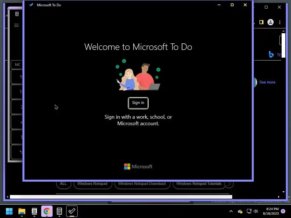Open the Chrome profile avatar
The image size is (291, 218).
point(271,22)
